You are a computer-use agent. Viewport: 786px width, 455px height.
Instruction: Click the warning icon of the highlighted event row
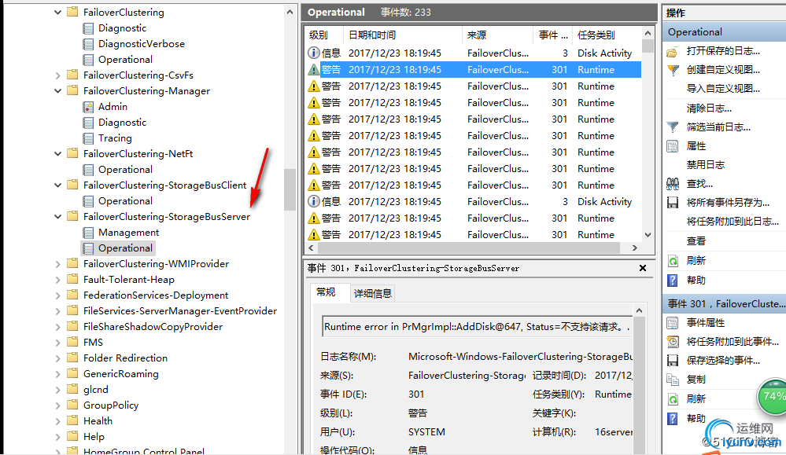313,70
